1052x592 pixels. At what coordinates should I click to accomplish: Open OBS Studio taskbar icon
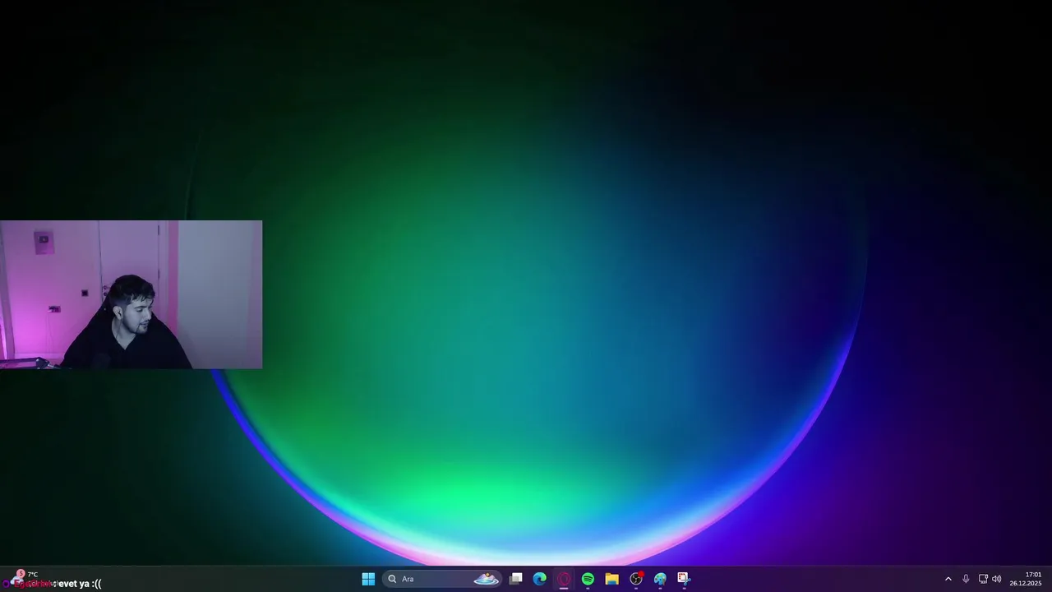636,579
